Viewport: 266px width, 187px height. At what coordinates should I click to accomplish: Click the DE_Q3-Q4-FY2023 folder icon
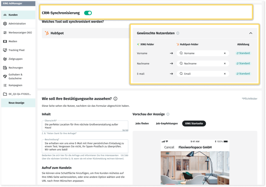[5, 94]
